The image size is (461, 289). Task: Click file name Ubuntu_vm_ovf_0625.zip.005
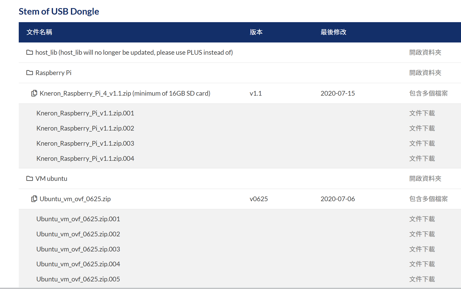click(78, 279)
